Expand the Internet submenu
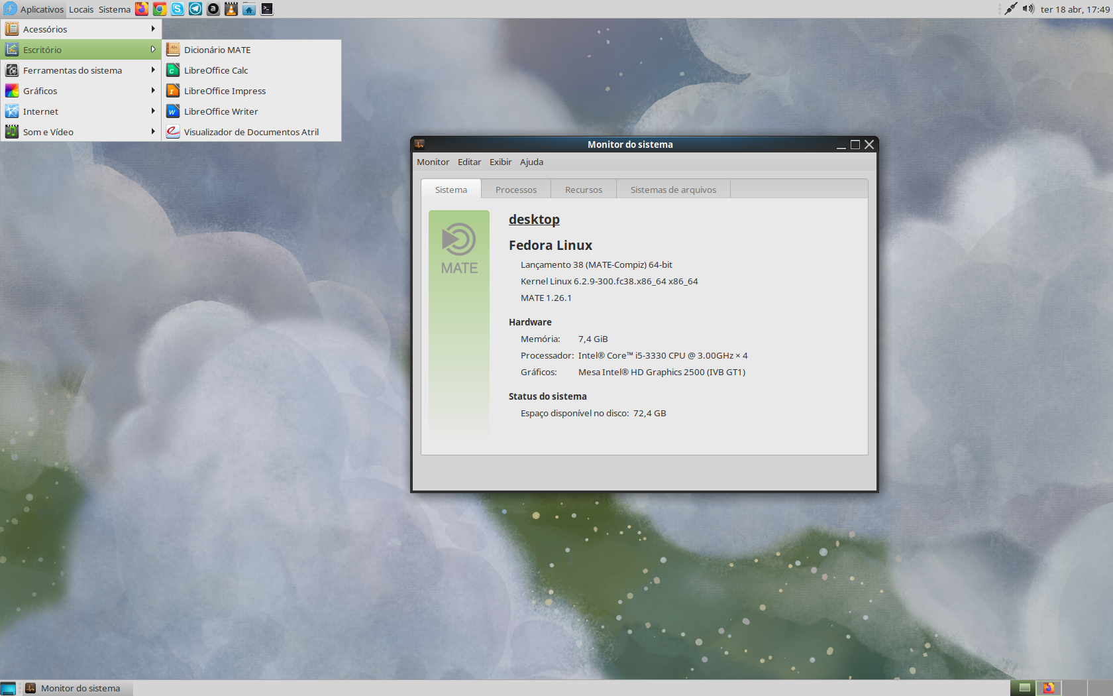Screen dimensions: 1113x696 [x=81, y=111]
